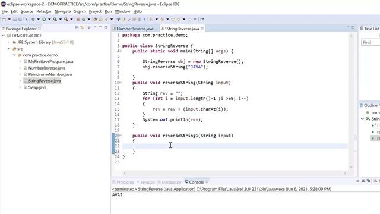Click the editor horizontal scrollbar

235,173
